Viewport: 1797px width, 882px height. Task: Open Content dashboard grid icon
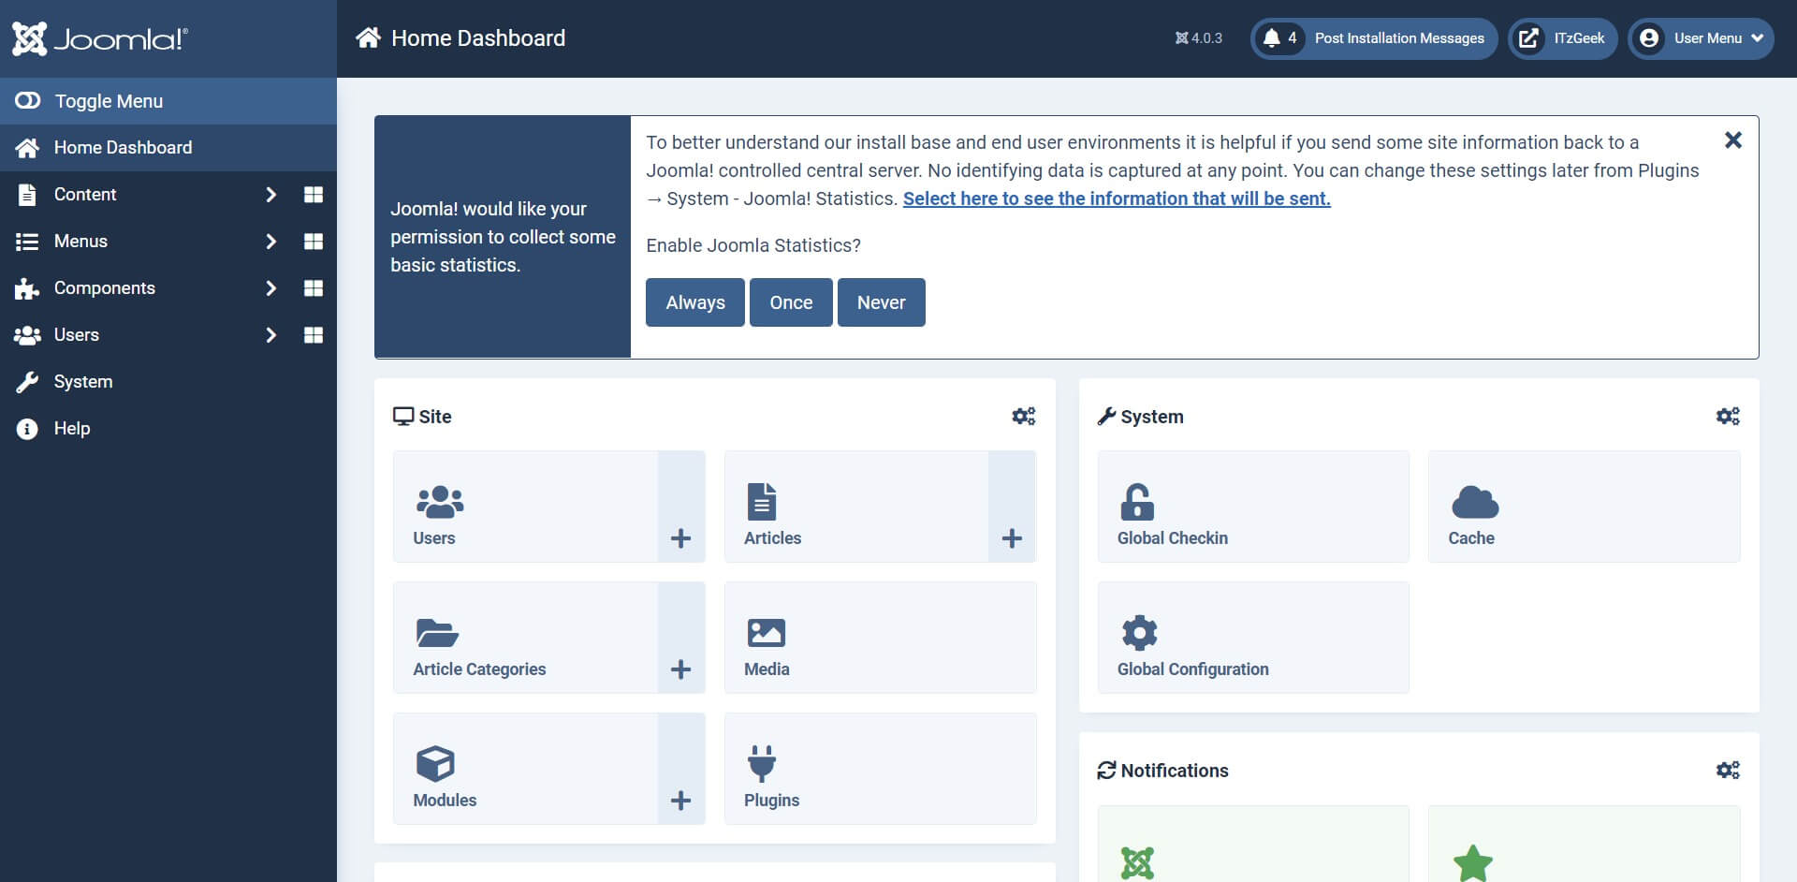pyautogui.click(x=314, y=195)
